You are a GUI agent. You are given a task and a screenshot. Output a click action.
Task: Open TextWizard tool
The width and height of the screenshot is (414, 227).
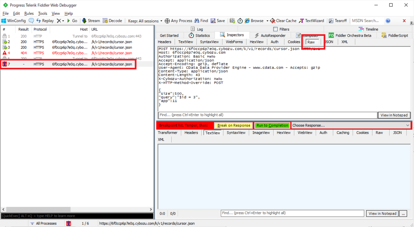coord(312,21)
